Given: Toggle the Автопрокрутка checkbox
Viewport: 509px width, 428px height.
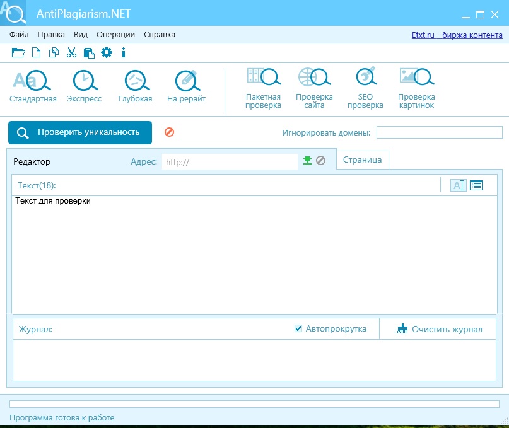Looking at the screenshot, I should click(x=298, y=328).
